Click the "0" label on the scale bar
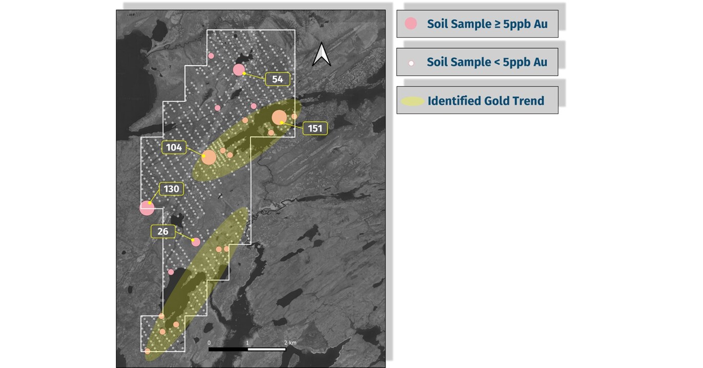 (209, 342)
